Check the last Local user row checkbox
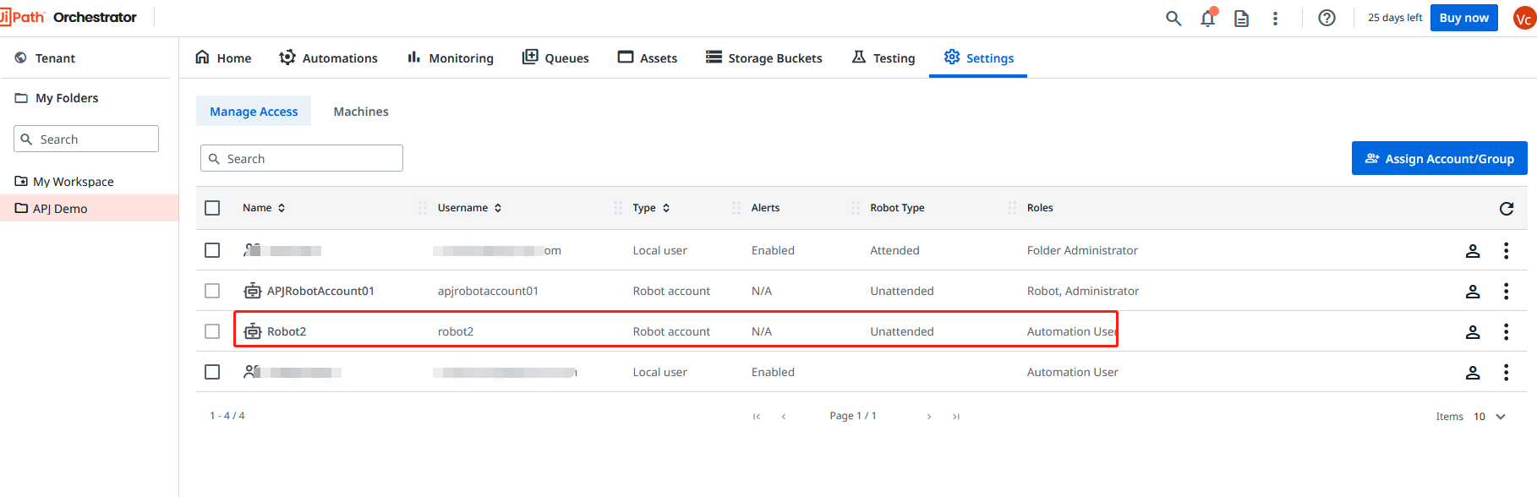Viewport: 1537px width, 497px height. coord(212,372)
